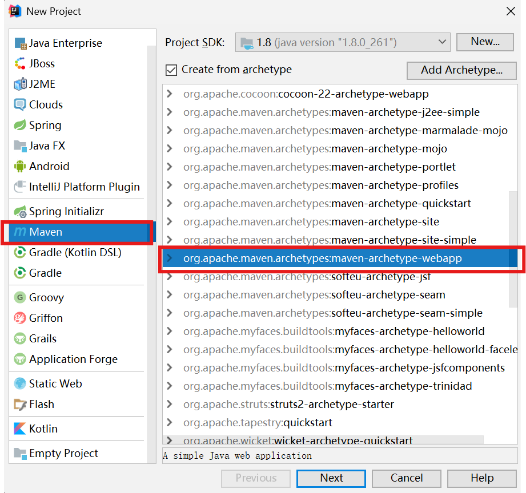Click the Java FX folder icon
The height and width of the screenshot is (493, 526).
pos(20,146)
